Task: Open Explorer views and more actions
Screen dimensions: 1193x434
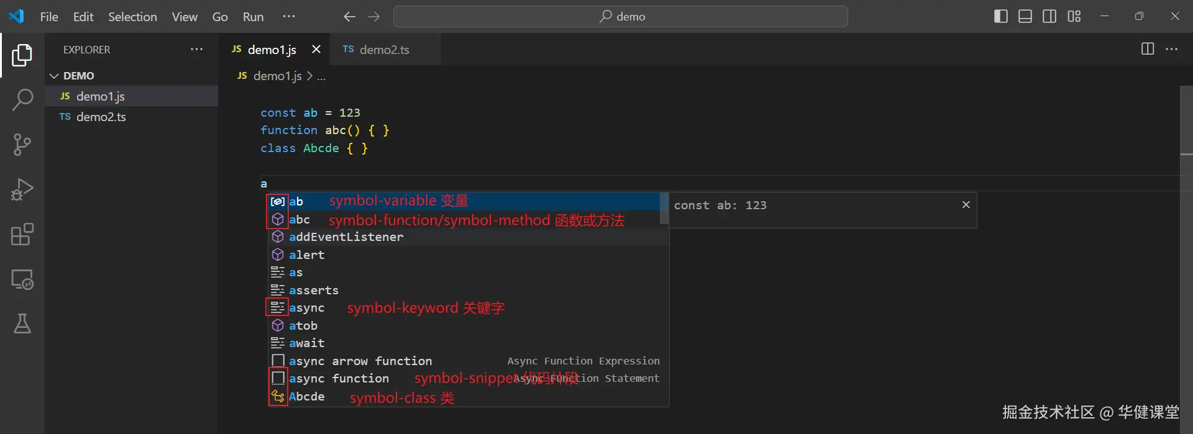Action: [196, 49]
